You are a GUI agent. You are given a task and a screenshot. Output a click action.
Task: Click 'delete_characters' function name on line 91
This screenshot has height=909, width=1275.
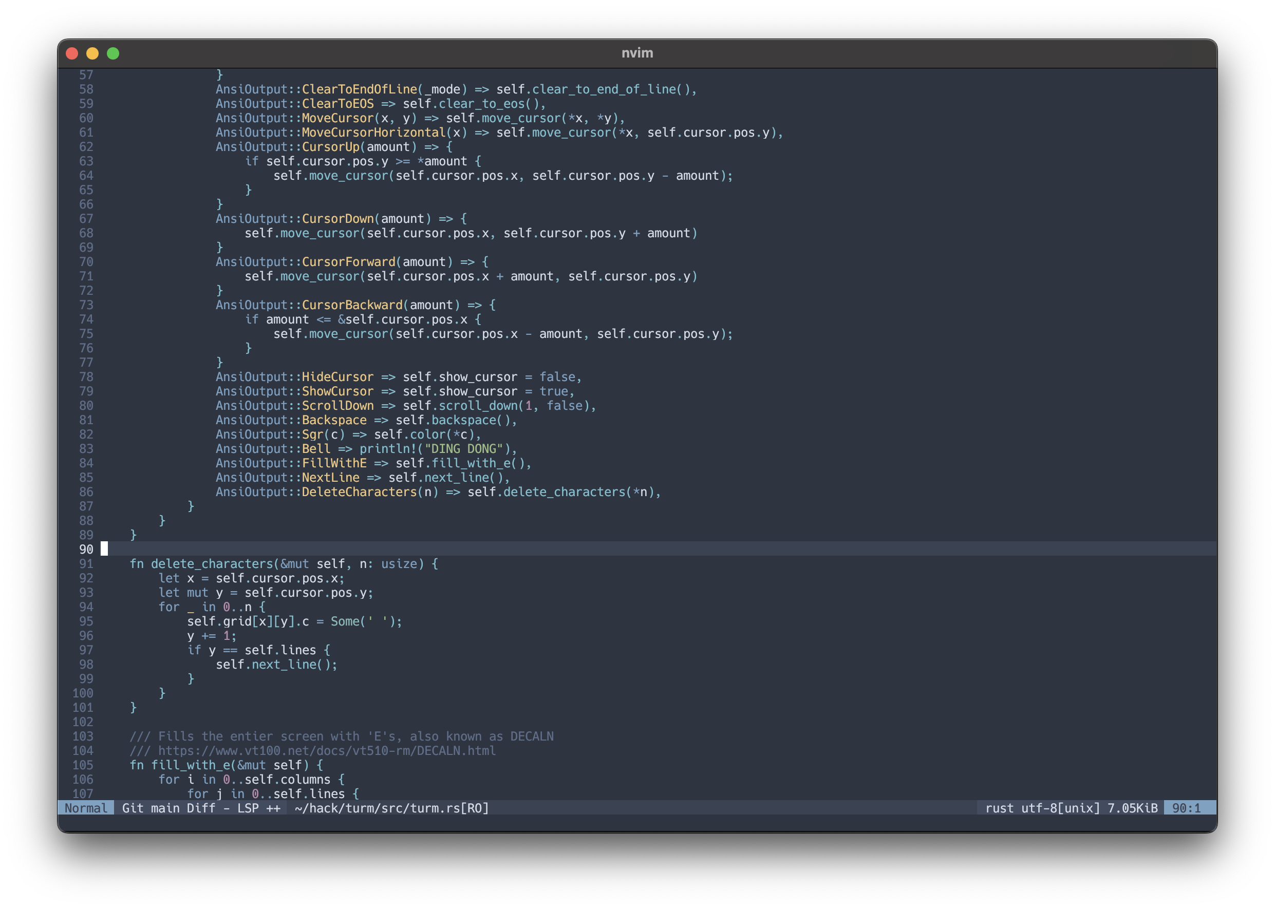tap(212, 564)
